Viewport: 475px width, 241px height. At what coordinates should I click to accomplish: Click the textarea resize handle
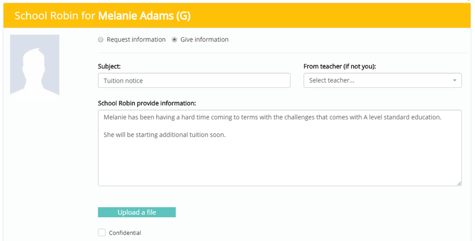point(459,183)
